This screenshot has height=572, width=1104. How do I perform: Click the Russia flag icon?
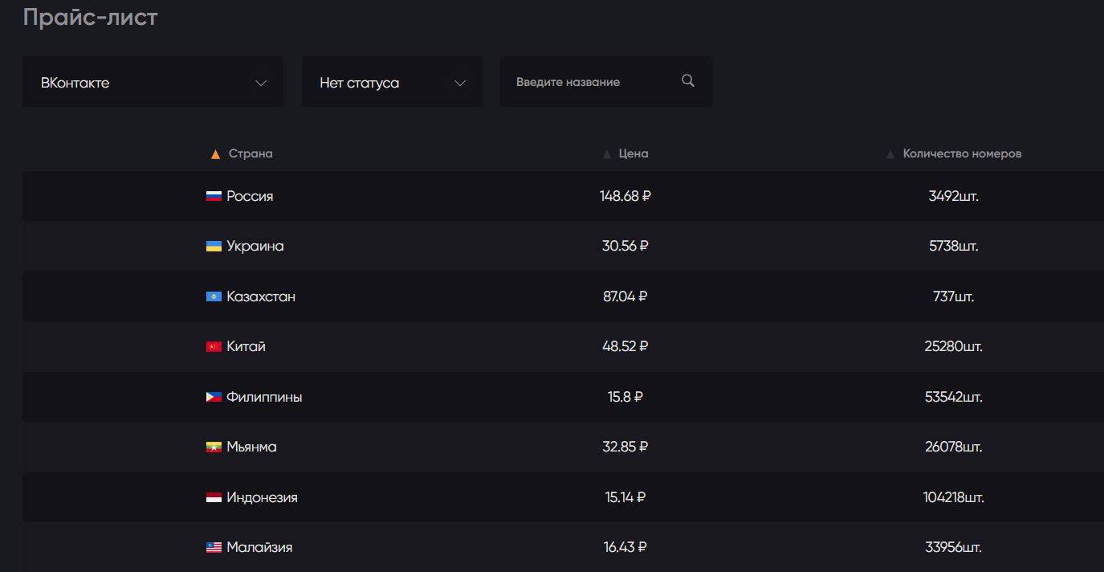214,196
